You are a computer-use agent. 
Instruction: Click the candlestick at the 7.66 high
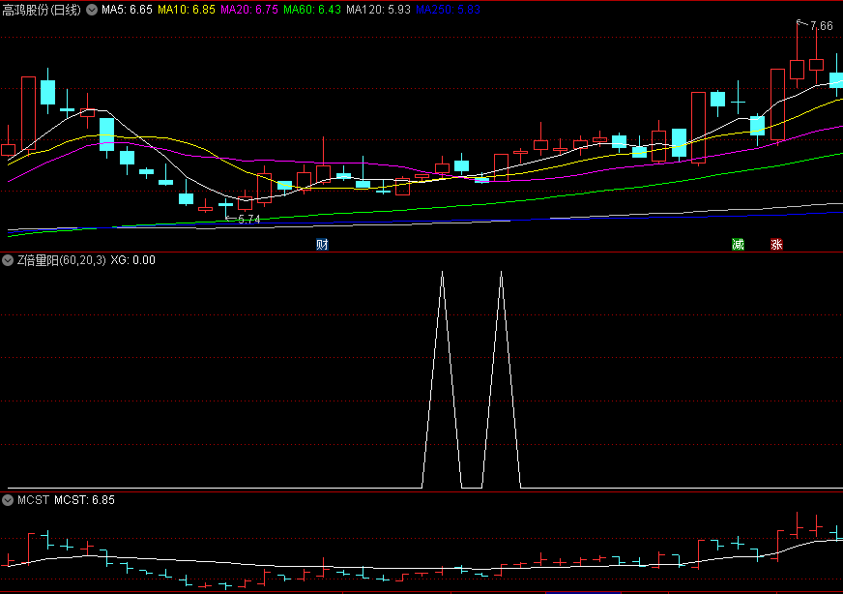tap(797, 70)
